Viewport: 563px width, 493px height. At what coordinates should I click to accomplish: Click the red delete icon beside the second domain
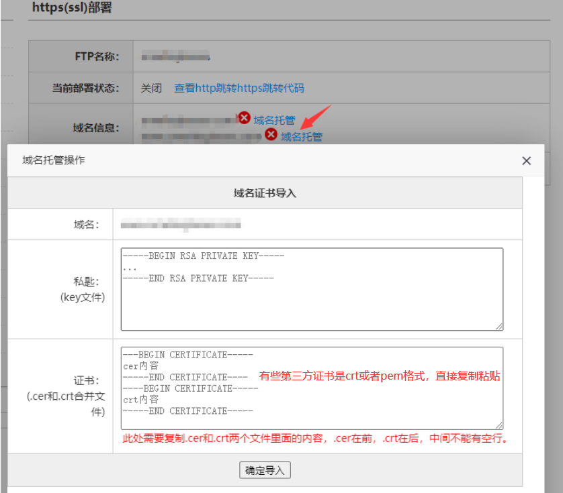[271, 134]
